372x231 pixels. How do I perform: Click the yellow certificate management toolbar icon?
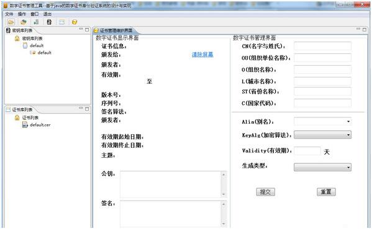tap(75, 22)
